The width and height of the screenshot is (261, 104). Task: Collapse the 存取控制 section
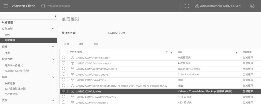point(53,29)
